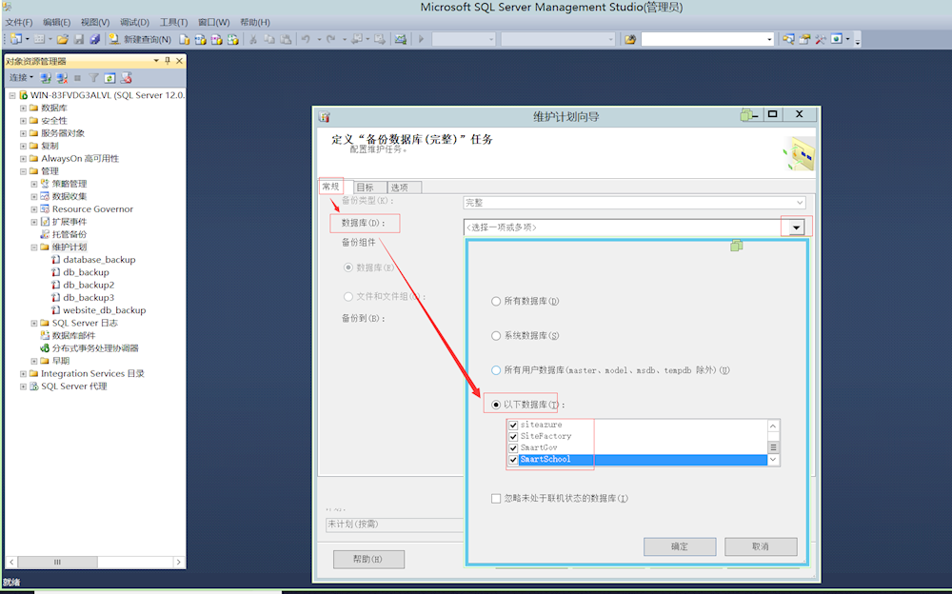Click the SQL Server 代理 agent icon
The width and height of the screenshot is (952, 594).
(x=33, y=386)
